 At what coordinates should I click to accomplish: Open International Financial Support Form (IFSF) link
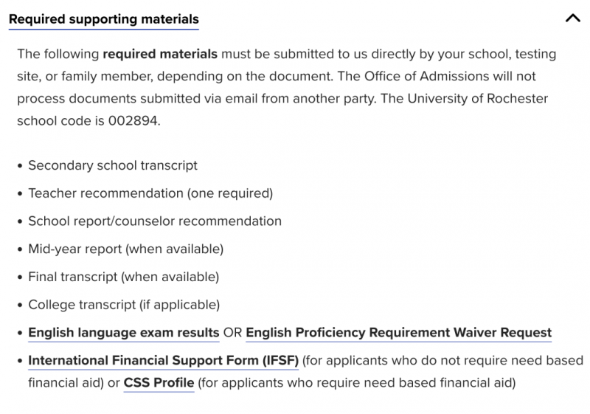click(163, 361)
